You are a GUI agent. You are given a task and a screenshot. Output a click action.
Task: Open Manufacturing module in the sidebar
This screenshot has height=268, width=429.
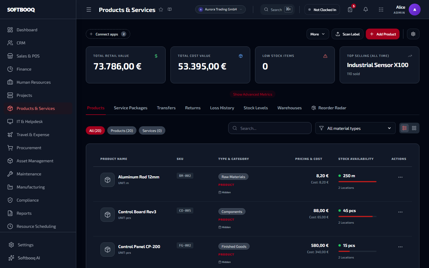pyautogui.click(x=38, y=187)
